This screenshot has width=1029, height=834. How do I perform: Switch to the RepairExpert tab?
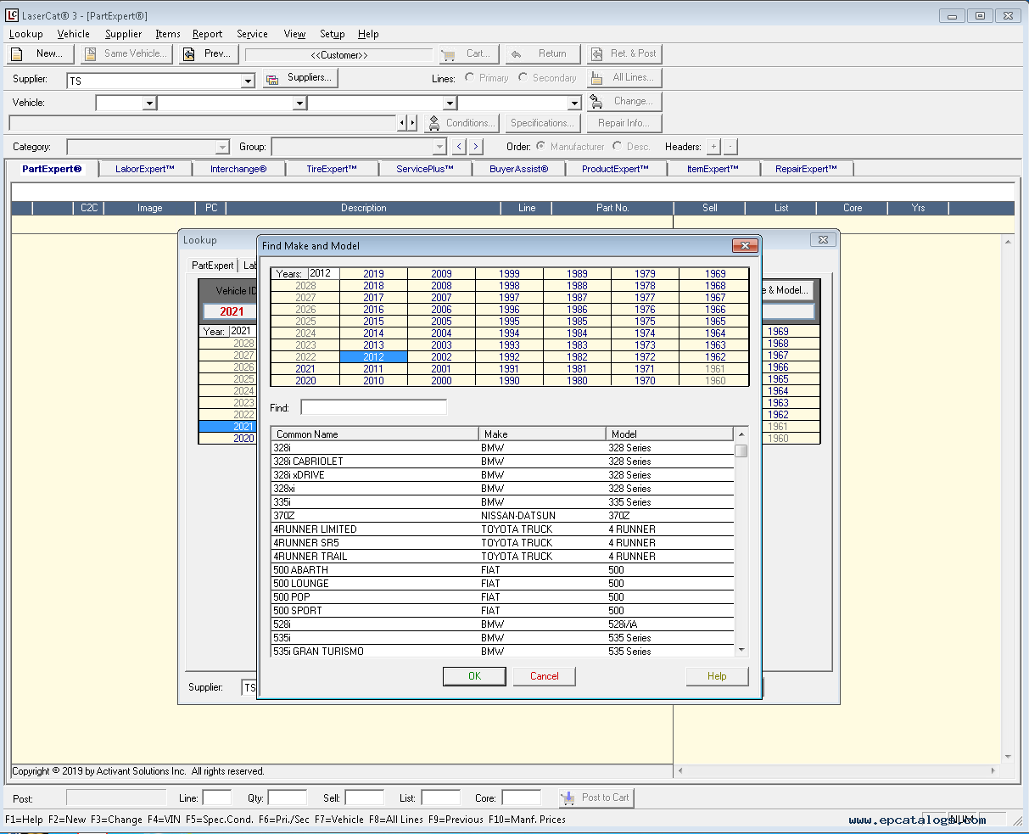[x=806, y=169]
